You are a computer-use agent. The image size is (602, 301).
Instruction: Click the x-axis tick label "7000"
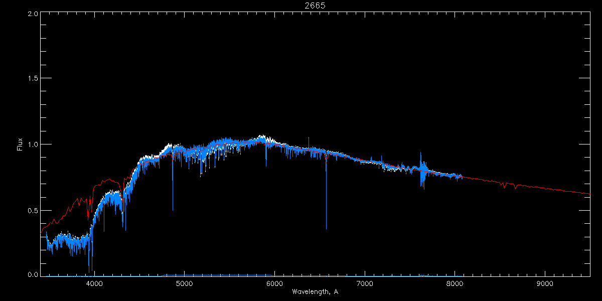click(x=365, y=284)
